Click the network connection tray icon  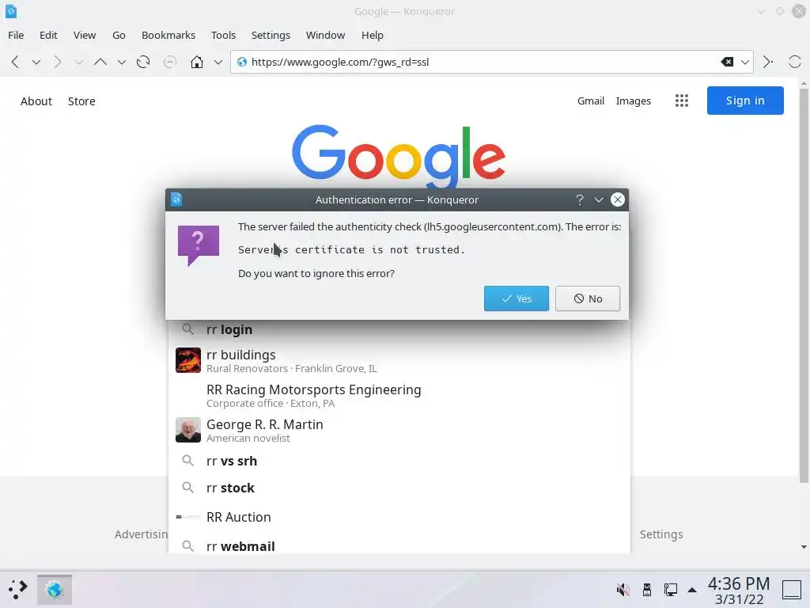671,589
